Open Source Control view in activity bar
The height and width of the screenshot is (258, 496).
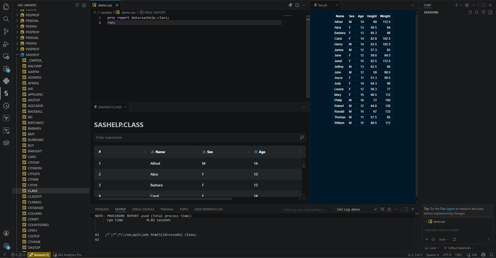pyautogui.click(x=6, y=31)
